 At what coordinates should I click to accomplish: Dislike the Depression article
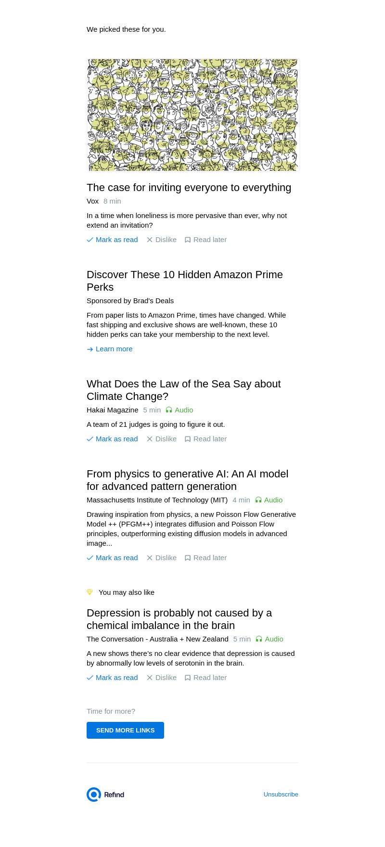[162, 678]
